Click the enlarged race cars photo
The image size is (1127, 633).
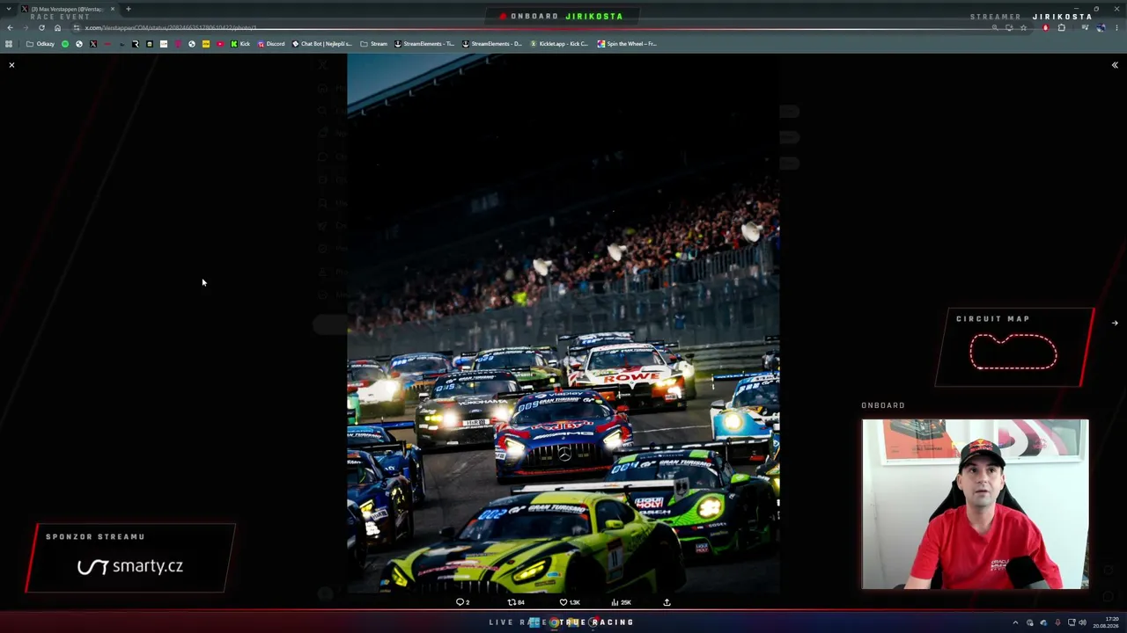[x=563, y=324]
